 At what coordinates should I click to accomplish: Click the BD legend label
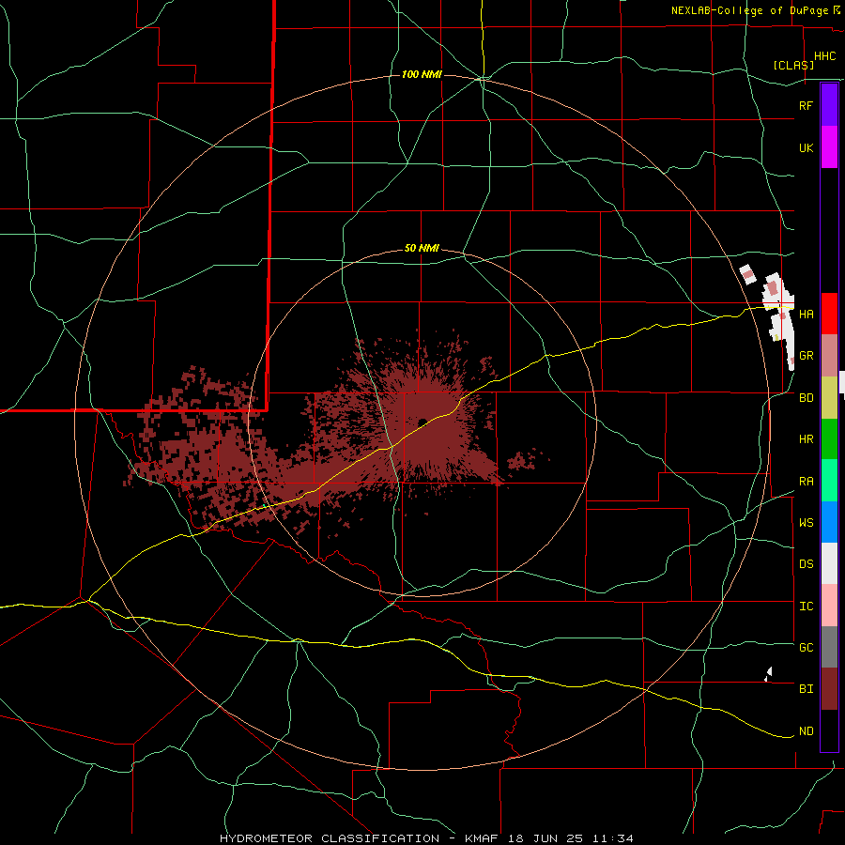tap(806, 398)
